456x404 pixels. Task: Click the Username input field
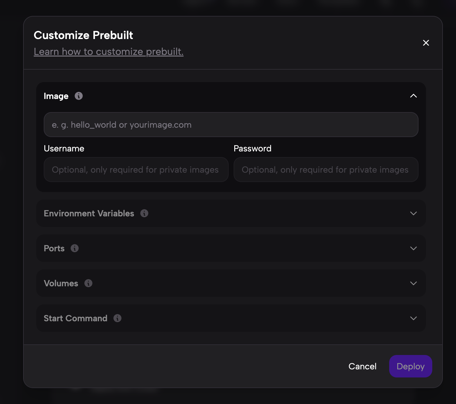(x=136, y=170)
